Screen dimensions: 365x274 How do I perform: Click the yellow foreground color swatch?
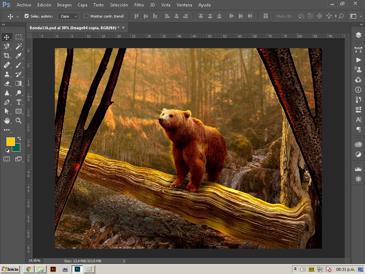[x=10, y=141]
